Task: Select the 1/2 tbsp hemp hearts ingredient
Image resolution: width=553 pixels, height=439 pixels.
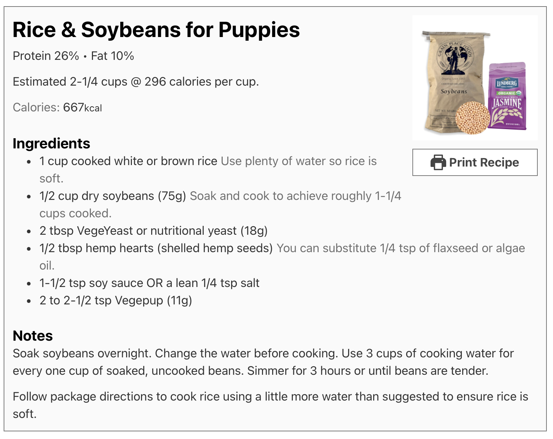Action: pos(156,248)
